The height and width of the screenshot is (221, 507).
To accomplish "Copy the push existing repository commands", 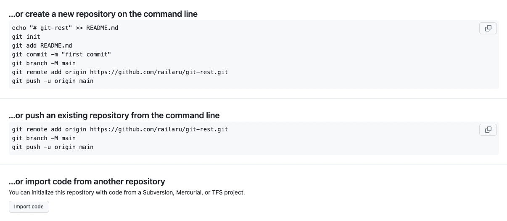I will [x=488, y=130].
